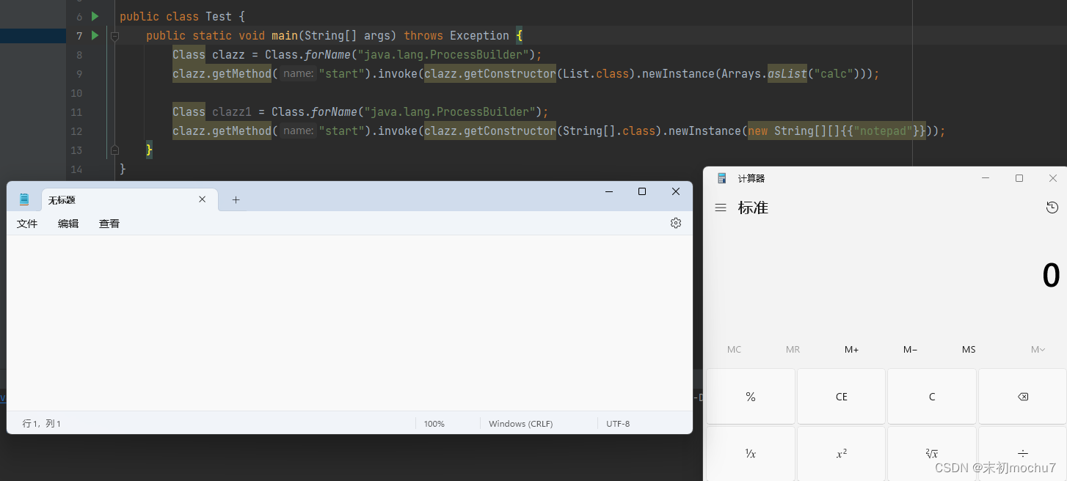Close the Calculator window
This screenshot has height=481, width=1067.
click(x=1052, y=178)
